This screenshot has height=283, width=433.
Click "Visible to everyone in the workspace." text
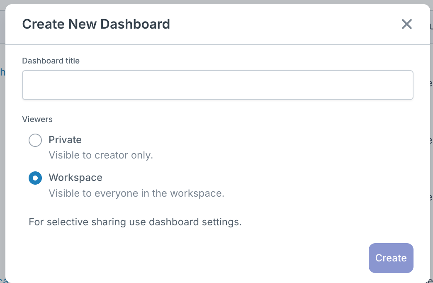136,193
